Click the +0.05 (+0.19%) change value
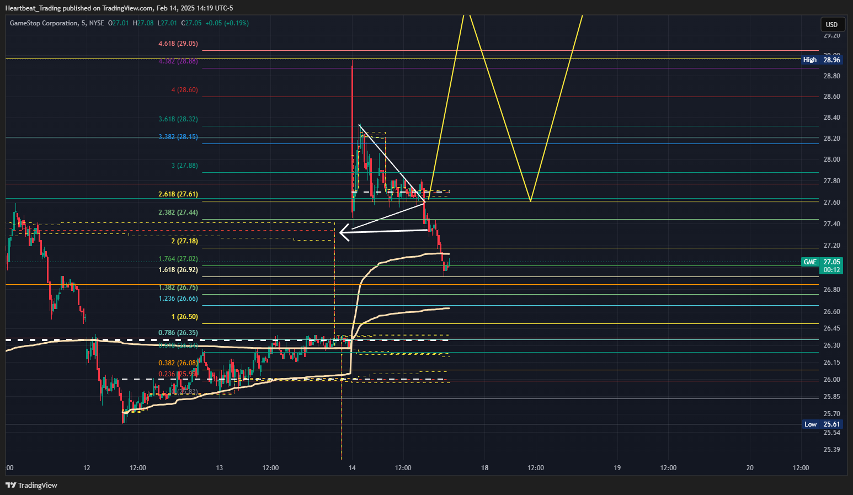The width and height of the screenshot is (853, 495). coord(227,23)
